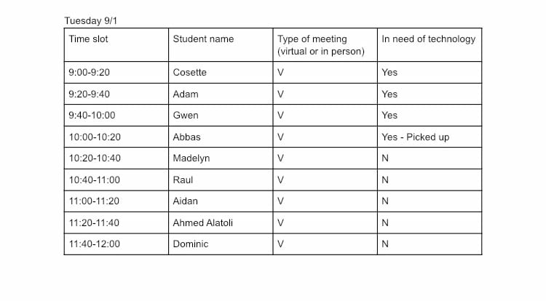Select the Yes - Picked up cell

[x=430, y=137]
